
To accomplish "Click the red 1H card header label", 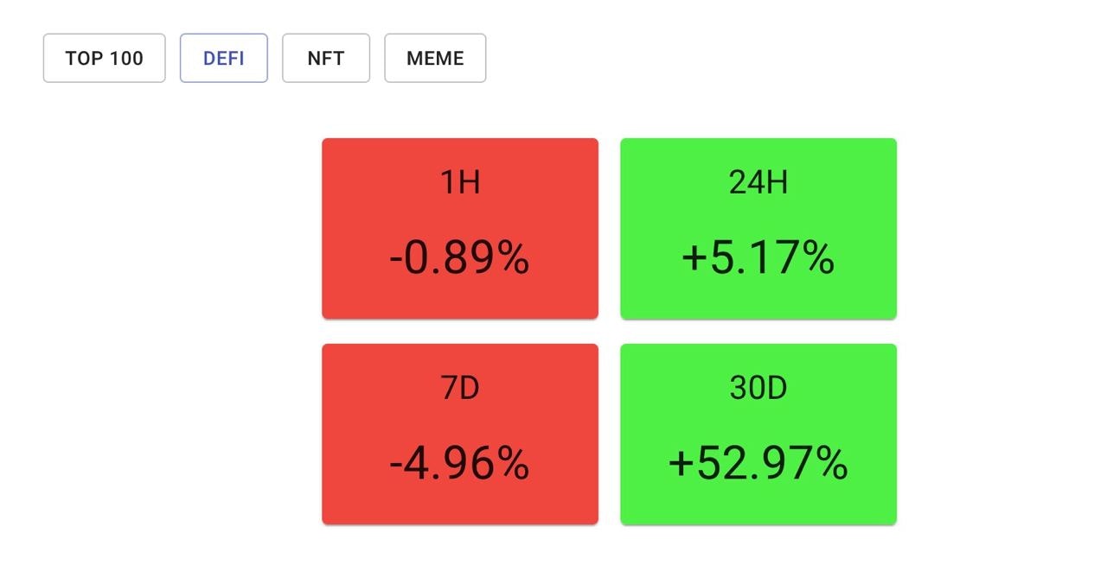I will point(459,182).
